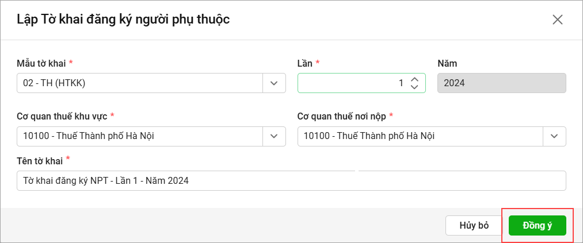Image resolution: width=583 pixels, height=243 pixels.
Task: Expand the Cơ quan thuế khu vực dropdown arrow
Action: (x=274, y=136)
